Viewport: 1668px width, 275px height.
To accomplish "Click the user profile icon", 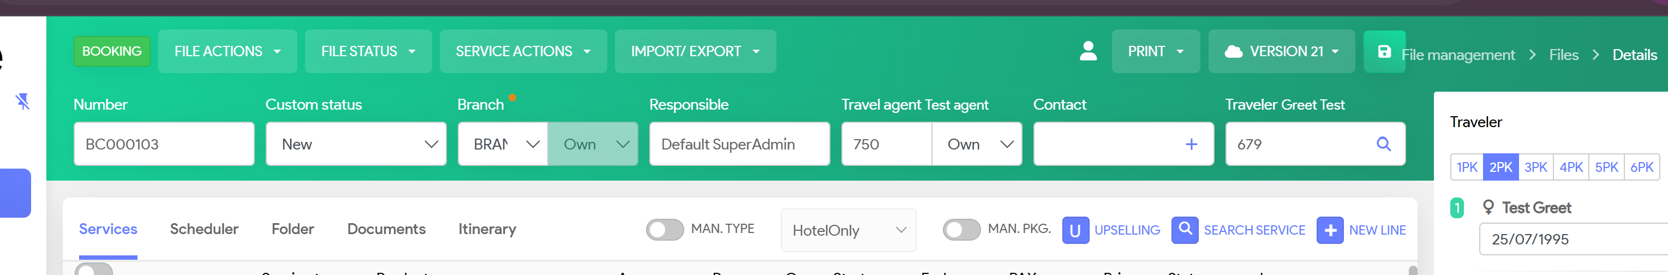I will [1088, 51].
